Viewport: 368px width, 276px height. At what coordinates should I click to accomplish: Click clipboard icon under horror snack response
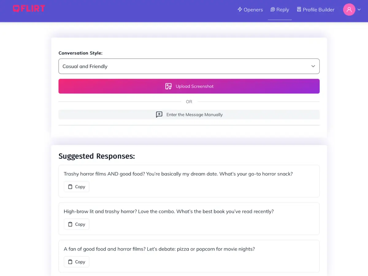click(70, 187)
